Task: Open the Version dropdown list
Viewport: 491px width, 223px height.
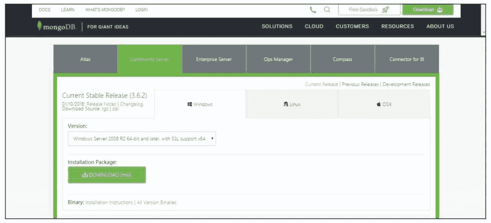Action: click(x=142, y=139)
